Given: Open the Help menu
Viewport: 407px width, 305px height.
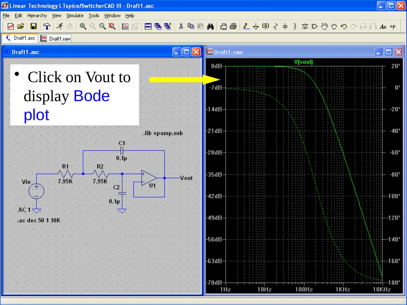Looking at the screenshot, I should coord(130,15).
